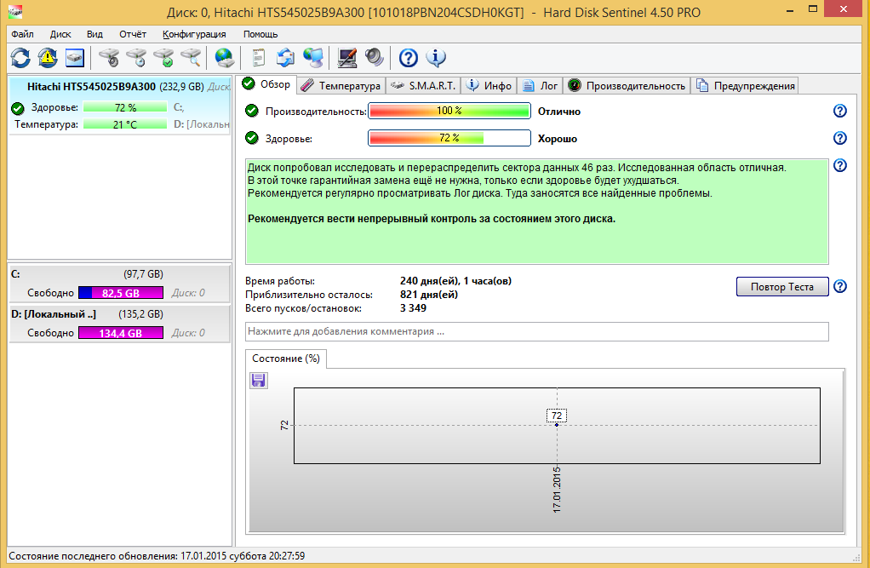Click the speaker sound toolbar icon
Screen dimensions: 870x568
click(374, 58)
